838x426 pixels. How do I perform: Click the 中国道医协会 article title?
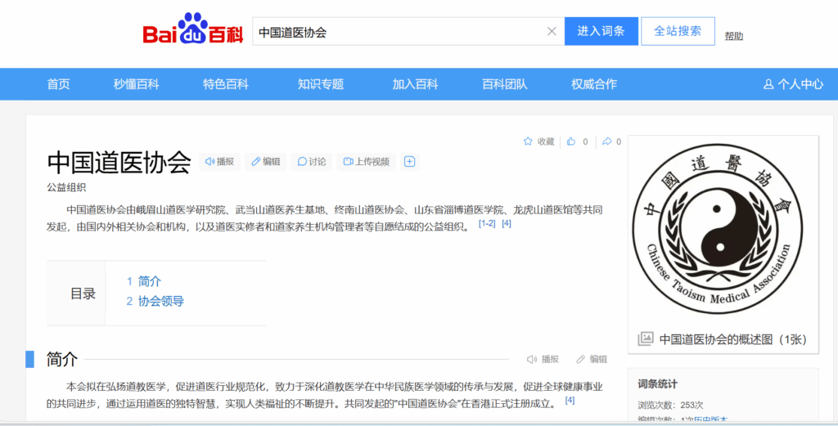click(x=119, y=162)
